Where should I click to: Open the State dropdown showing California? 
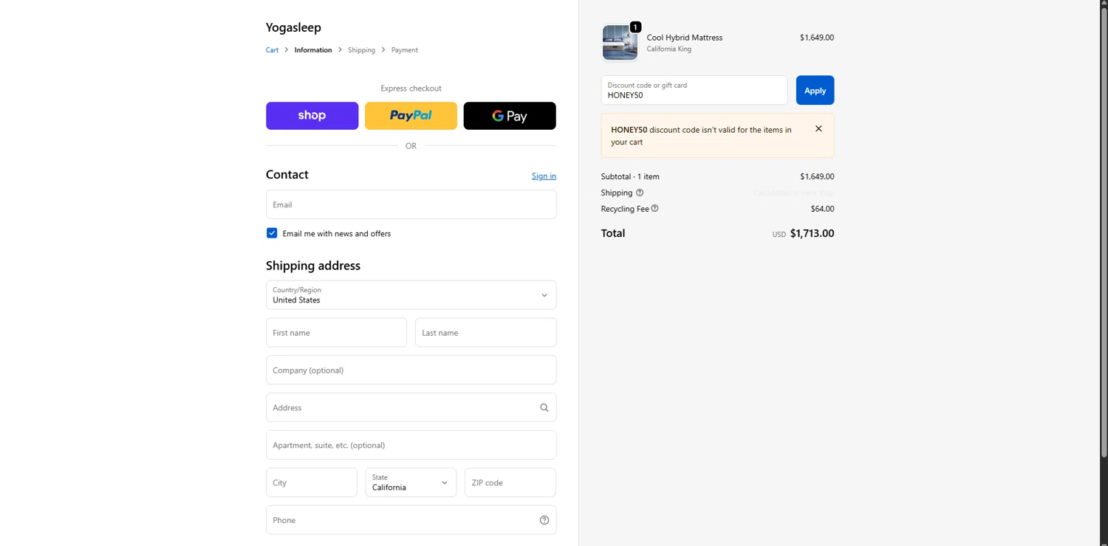(x=411, y=483)
